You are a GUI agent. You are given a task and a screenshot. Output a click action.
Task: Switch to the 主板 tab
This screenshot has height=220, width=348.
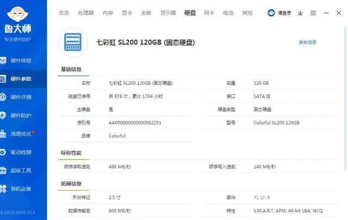146,12
